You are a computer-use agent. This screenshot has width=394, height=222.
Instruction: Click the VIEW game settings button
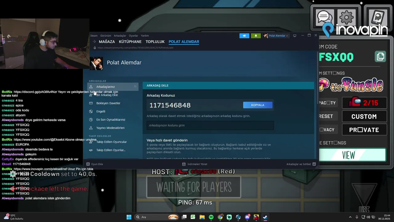(x=352, y=155)
